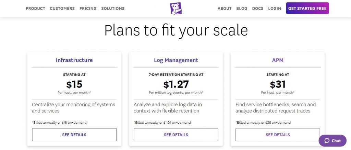Screen dimensions: 351x150
Task: Open the DOCS link
Action: point(258,9)
